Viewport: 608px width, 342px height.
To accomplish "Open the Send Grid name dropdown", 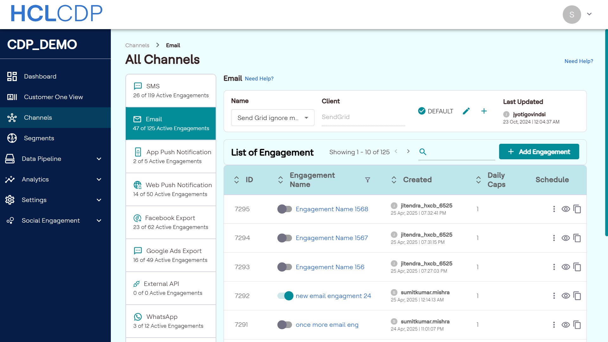I will tap(273, 118).
